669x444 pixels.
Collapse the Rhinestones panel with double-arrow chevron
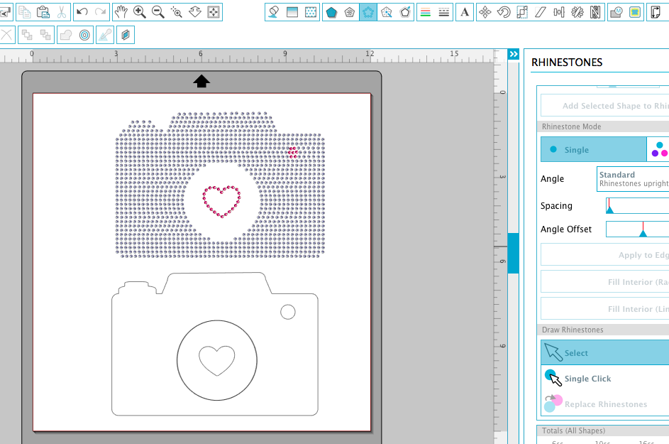coord(513,53)
